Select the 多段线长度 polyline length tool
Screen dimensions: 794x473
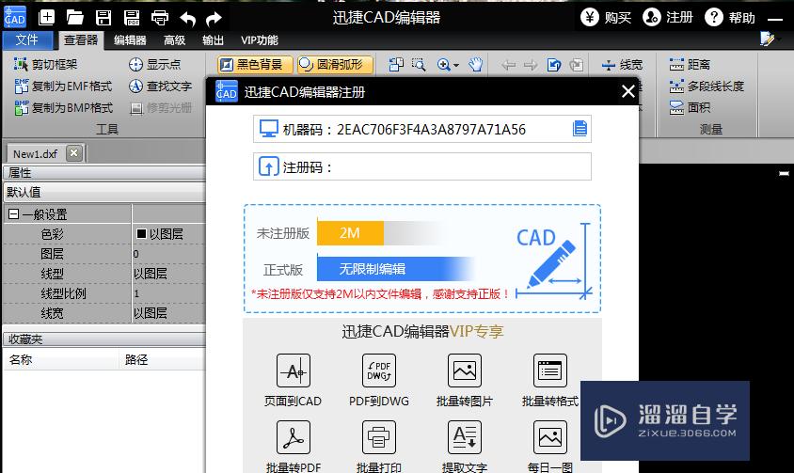707,87
